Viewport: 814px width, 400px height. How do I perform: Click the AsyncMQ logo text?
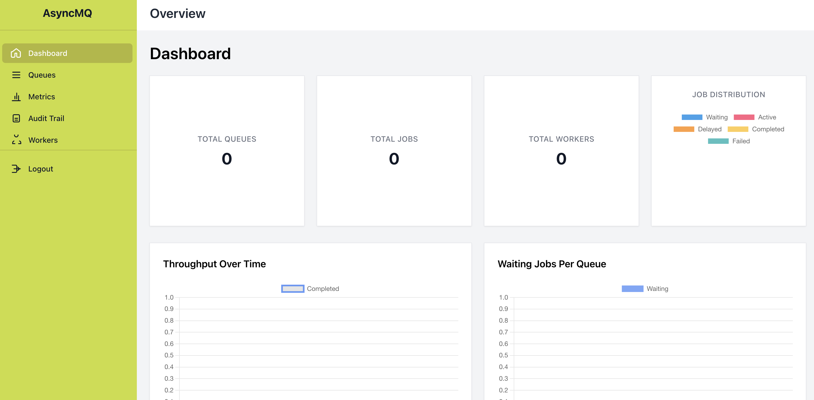click(x=67, y=14)
